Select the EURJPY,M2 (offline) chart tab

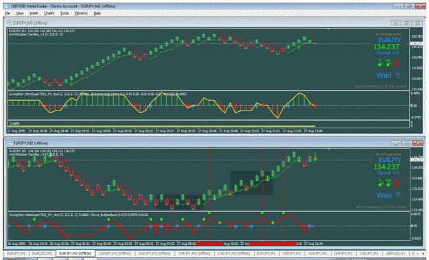click(75, 254)
